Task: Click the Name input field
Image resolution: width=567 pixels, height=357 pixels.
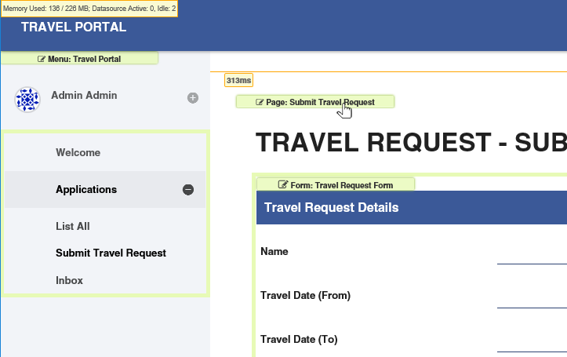Action: [532, 254]
